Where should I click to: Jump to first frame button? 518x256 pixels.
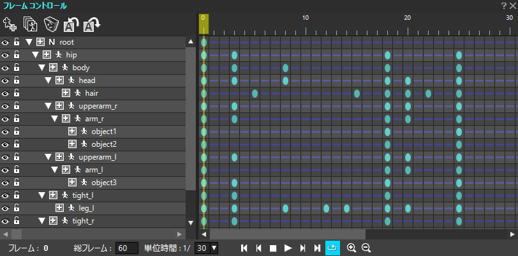click(x=244, y=248)
